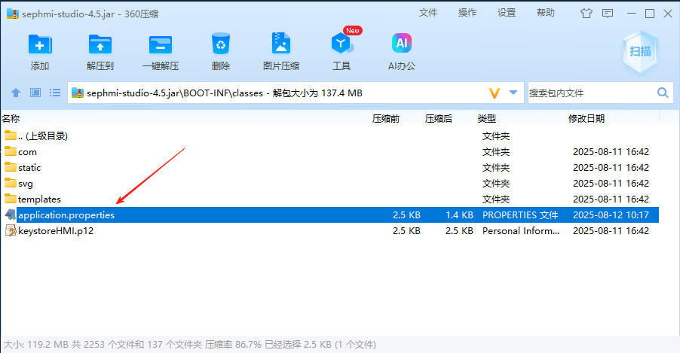
Task: Click the 一键解压 one-click extract icon
Action: click(161, 44)
